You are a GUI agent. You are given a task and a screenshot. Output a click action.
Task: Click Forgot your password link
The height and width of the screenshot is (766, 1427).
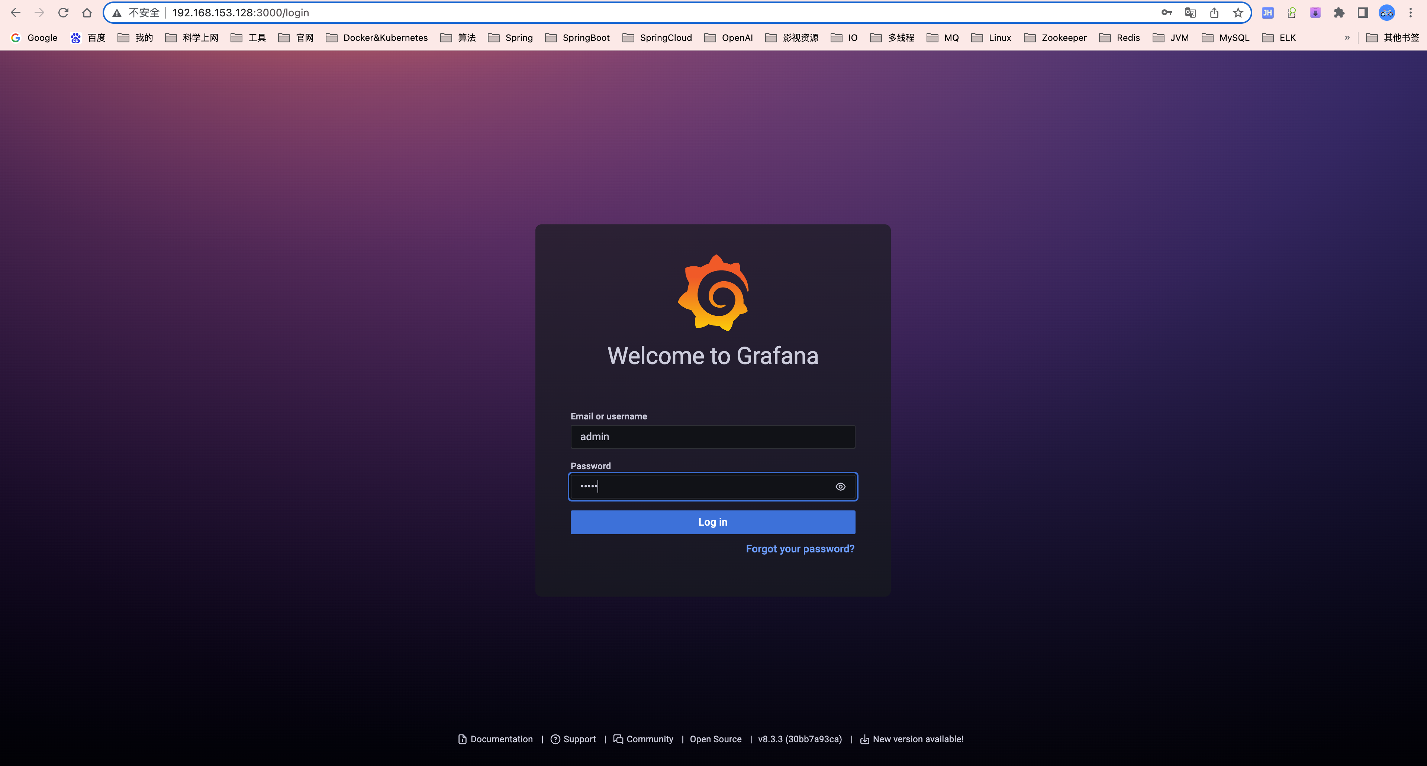[x=800, y=548]
